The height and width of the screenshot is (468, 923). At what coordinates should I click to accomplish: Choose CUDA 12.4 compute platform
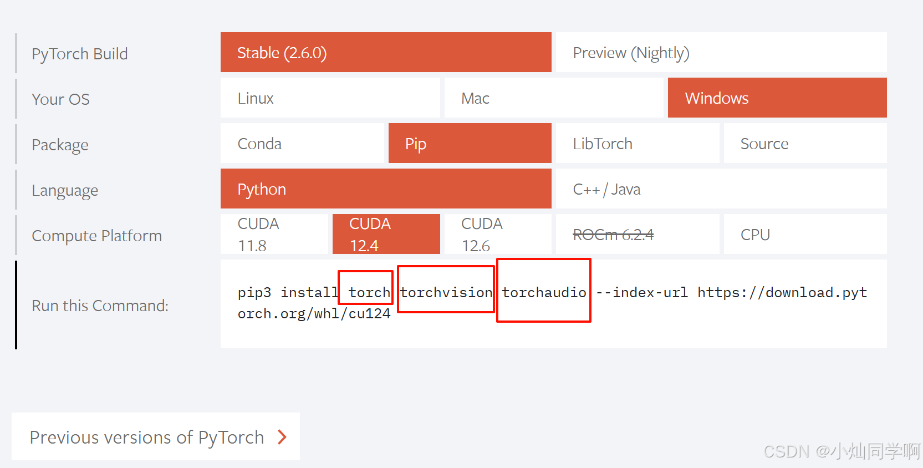pyautogui.click(x=386, y=234)
